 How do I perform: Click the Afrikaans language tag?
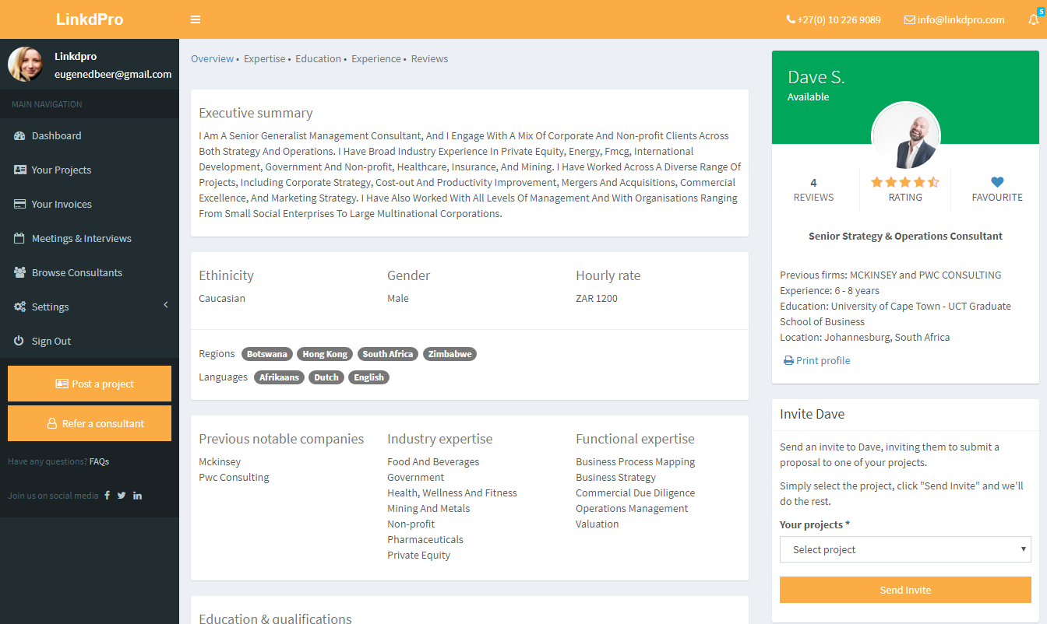280,377
